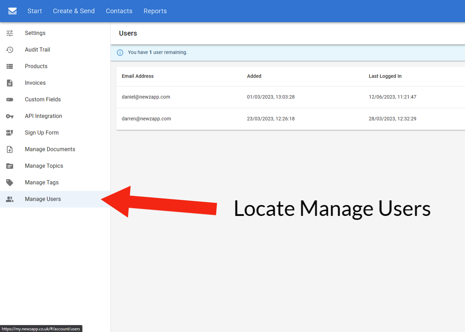Open Manage Documents in the sidebar
The height and width of the screenshot is (332, 465).
[x=50, y=149]
